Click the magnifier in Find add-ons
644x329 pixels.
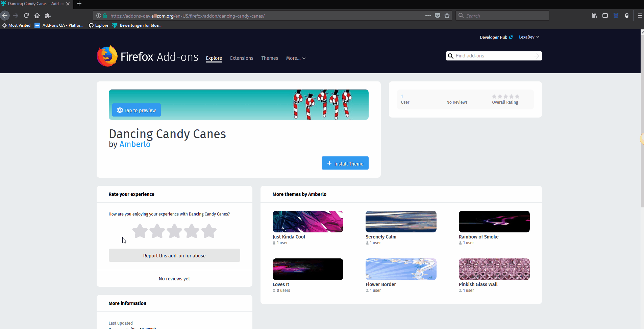tap(450, 56)
